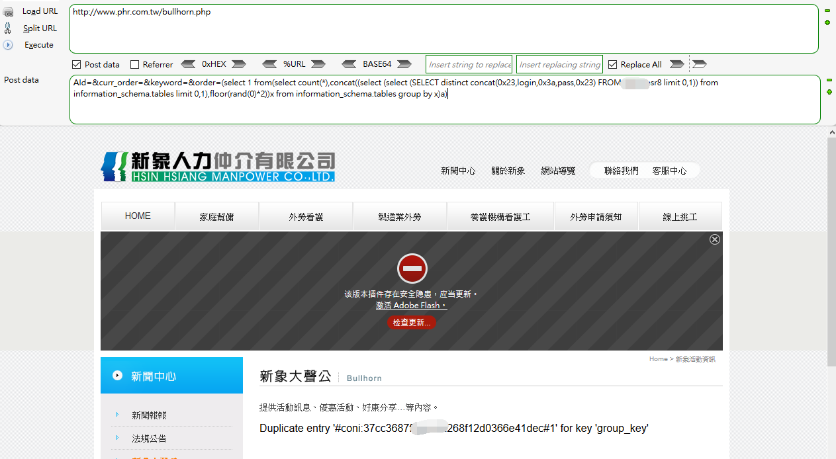Focus the 'Insert string to replace' field
This screenshot has width=836, height=459.
[x=469, y=64]
